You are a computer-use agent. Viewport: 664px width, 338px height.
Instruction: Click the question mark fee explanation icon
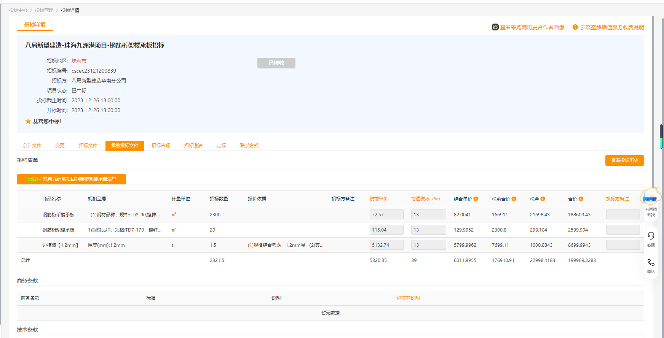pos(575,27)
